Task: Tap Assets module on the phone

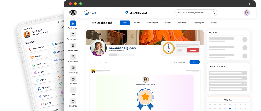Action: (x=48, y=104)
